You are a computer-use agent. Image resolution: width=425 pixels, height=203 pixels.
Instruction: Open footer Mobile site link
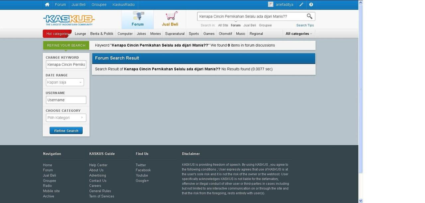(x=51, y=191)
